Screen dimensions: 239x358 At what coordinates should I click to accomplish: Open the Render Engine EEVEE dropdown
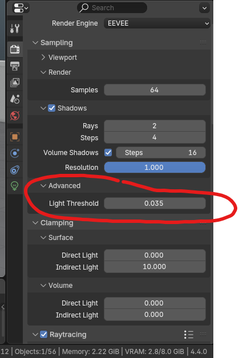pyautogui.click(x=157, y=23)
